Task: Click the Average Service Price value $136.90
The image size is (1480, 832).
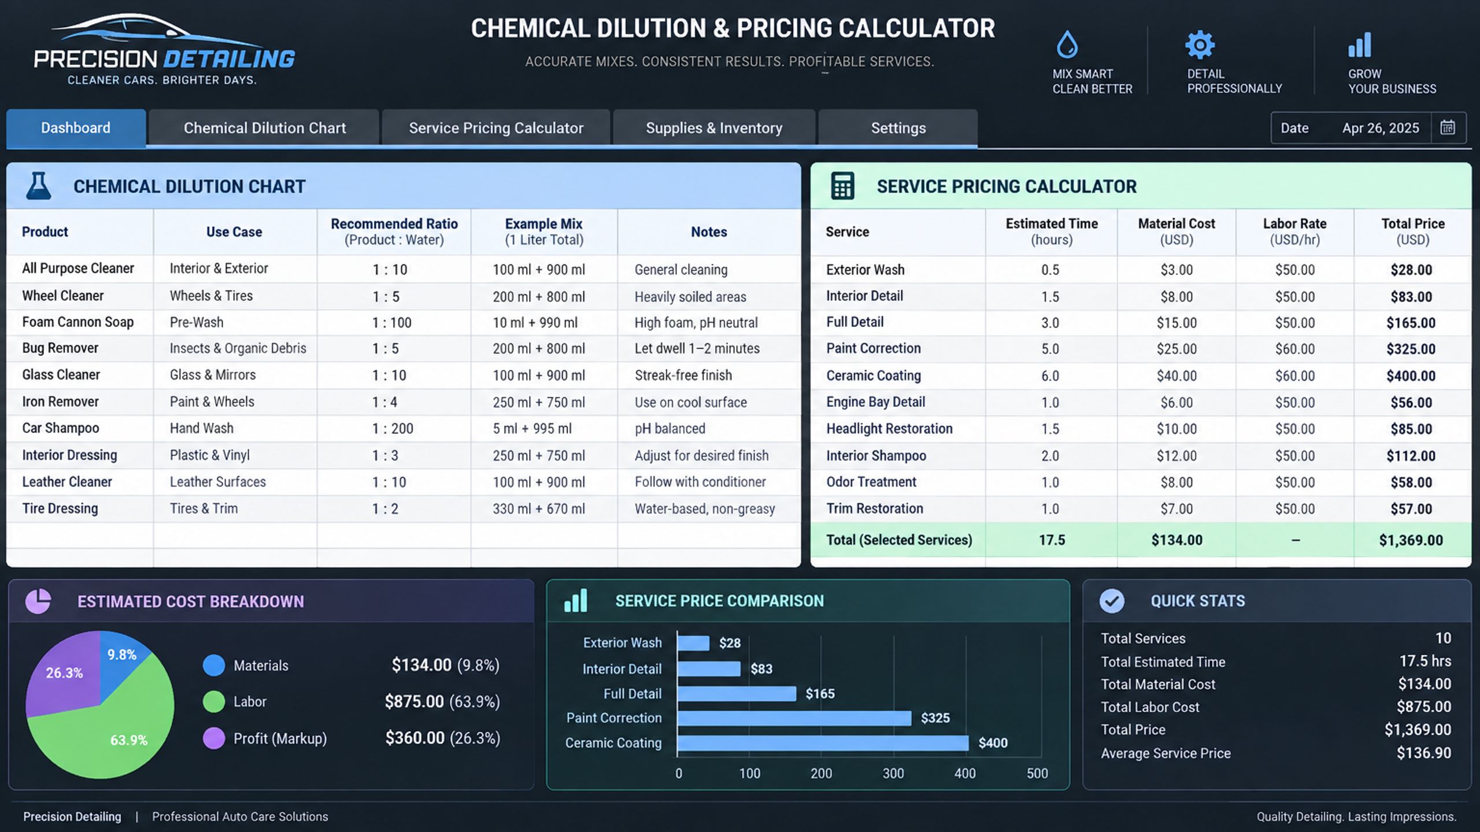Action: click(1423, 753)
